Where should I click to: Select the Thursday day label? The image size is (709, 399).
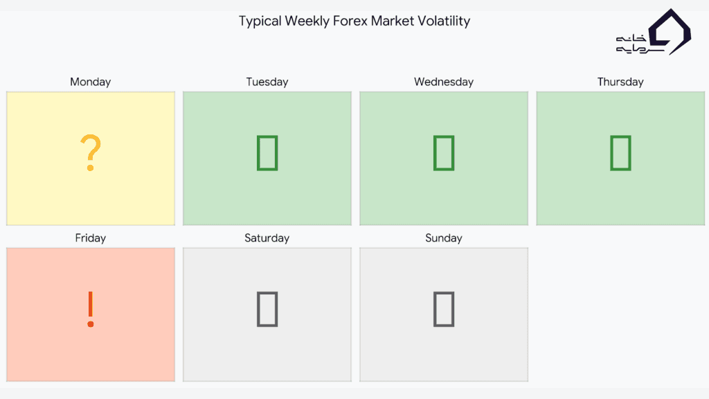coord(620,82)
